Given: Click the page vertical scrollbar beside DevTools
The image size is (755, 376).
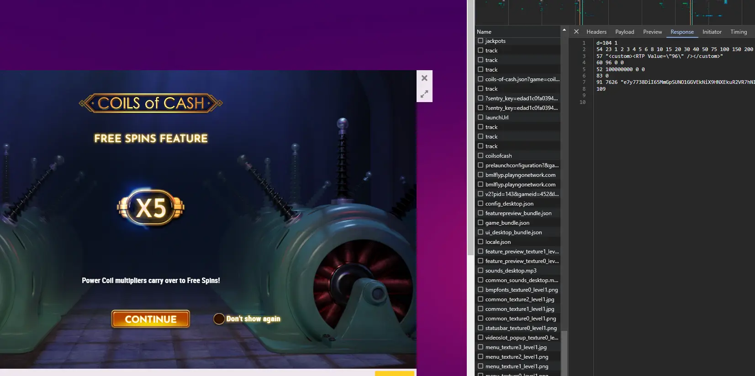Looking at the screenshot, I should pyautogui.click(x=470, y=128).
